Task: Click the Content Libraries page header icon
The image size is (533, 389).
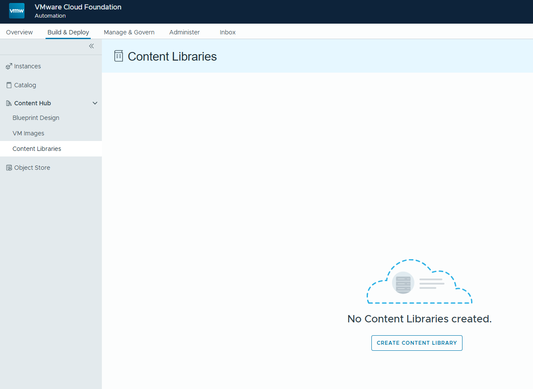Action: point(119,56)
